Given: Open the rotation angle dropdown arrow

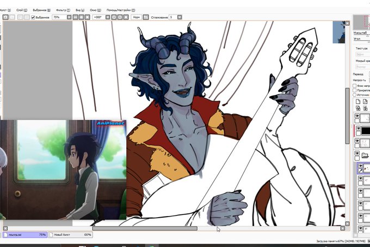Looking at the screenshot, I should [x=108, y=17].
